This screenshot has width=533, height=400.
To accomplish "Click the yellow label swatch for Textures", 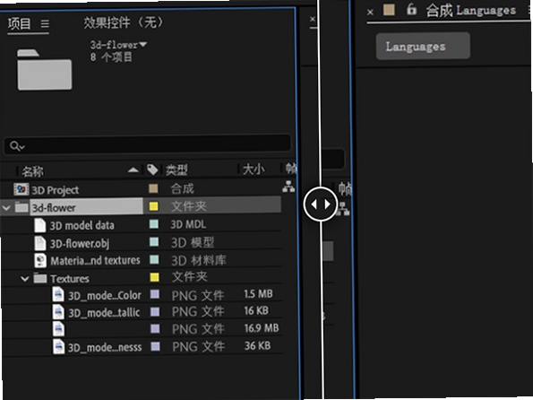I will (155, 277).
